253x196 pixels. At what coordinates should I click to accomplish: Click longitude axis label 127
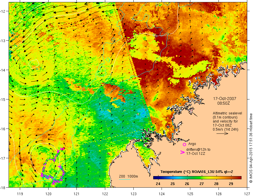(x=247, y=194)
